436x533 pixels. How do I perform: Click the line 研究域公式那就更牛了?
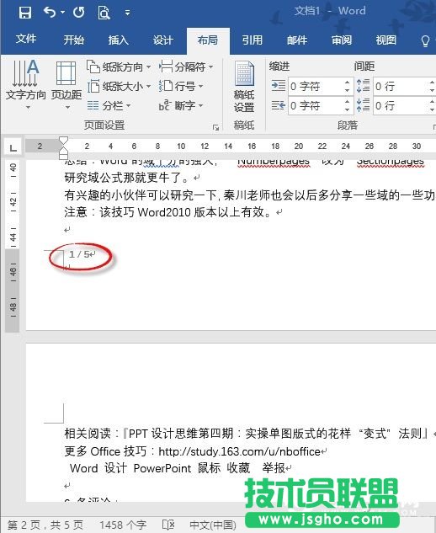click(128, 178)
